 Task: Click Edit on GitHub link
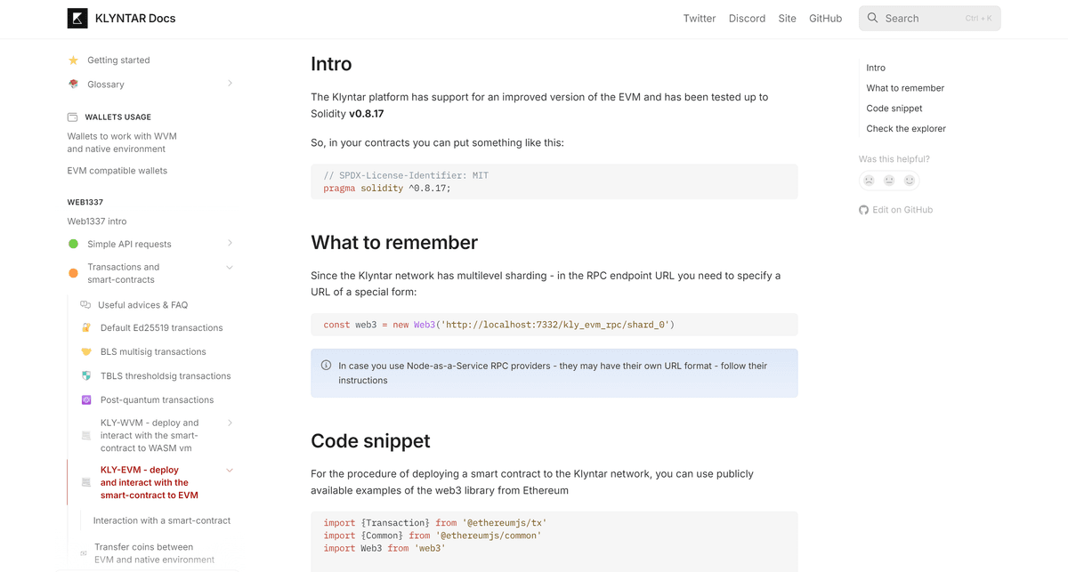coord(902,210)
